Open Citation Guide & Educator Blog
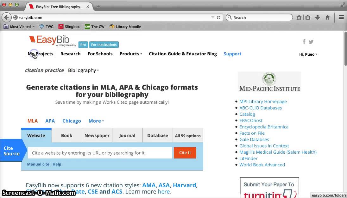The image size is (347, 198). coord(183,54)
